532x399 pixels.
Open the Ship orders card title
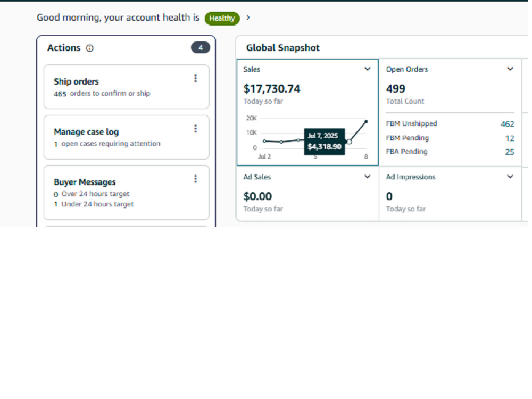pyautogui.click(x=76, y=82)
